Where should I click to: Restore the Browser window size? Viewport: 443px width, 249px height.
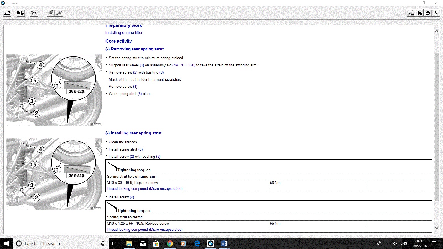[x=423, y=3]
